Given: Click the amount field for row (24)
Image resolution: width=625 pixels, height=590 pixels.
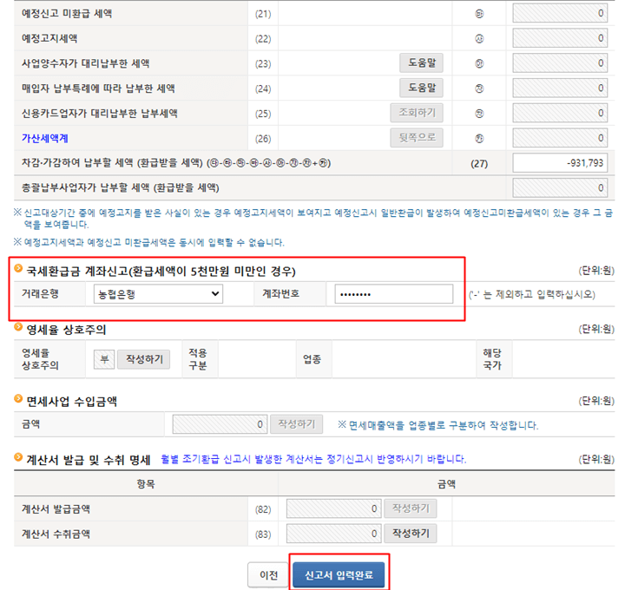Looking at the screenshot, I should click(560, 88).
